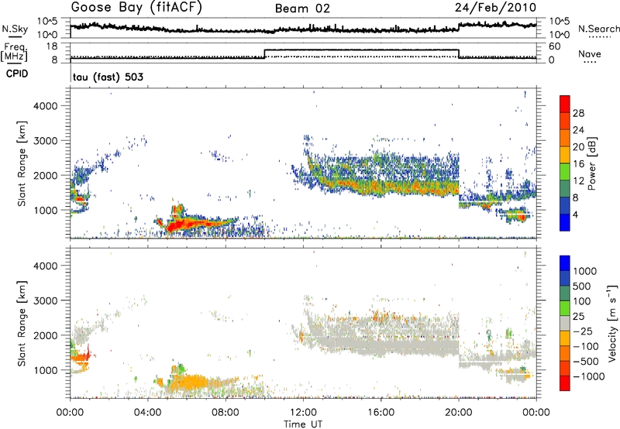Screen dimensions: 620x429
Task: Click the blue bottom segment of Power colorbar
Action: pyautogui.click(x=565, y=222)
